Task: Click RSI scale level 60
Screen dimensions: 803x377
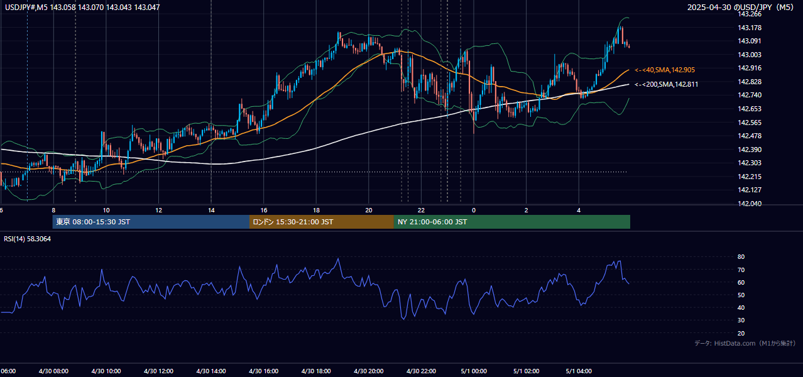Action: pos(741,282)
